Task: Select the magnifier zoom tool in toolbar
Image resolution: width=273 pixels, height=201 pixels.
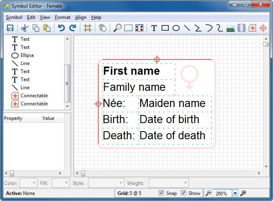Action: tap(118, 28)
